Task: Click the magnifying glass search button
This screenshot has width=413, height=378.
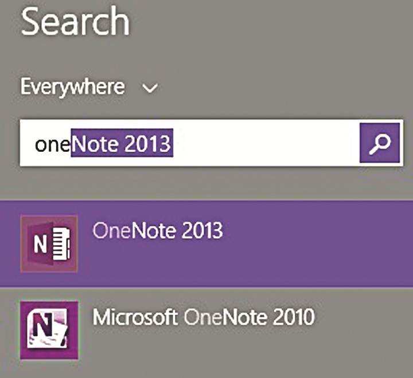Action: point(379,144)
